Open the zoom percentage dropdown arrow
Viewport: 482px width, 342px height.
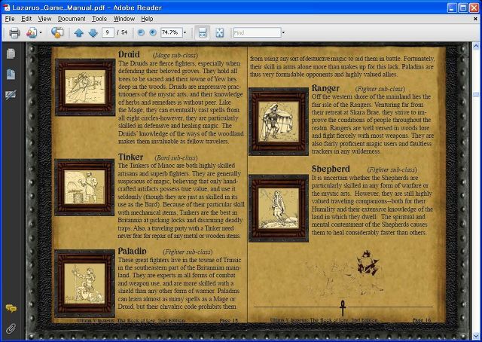tap(185, 32)
